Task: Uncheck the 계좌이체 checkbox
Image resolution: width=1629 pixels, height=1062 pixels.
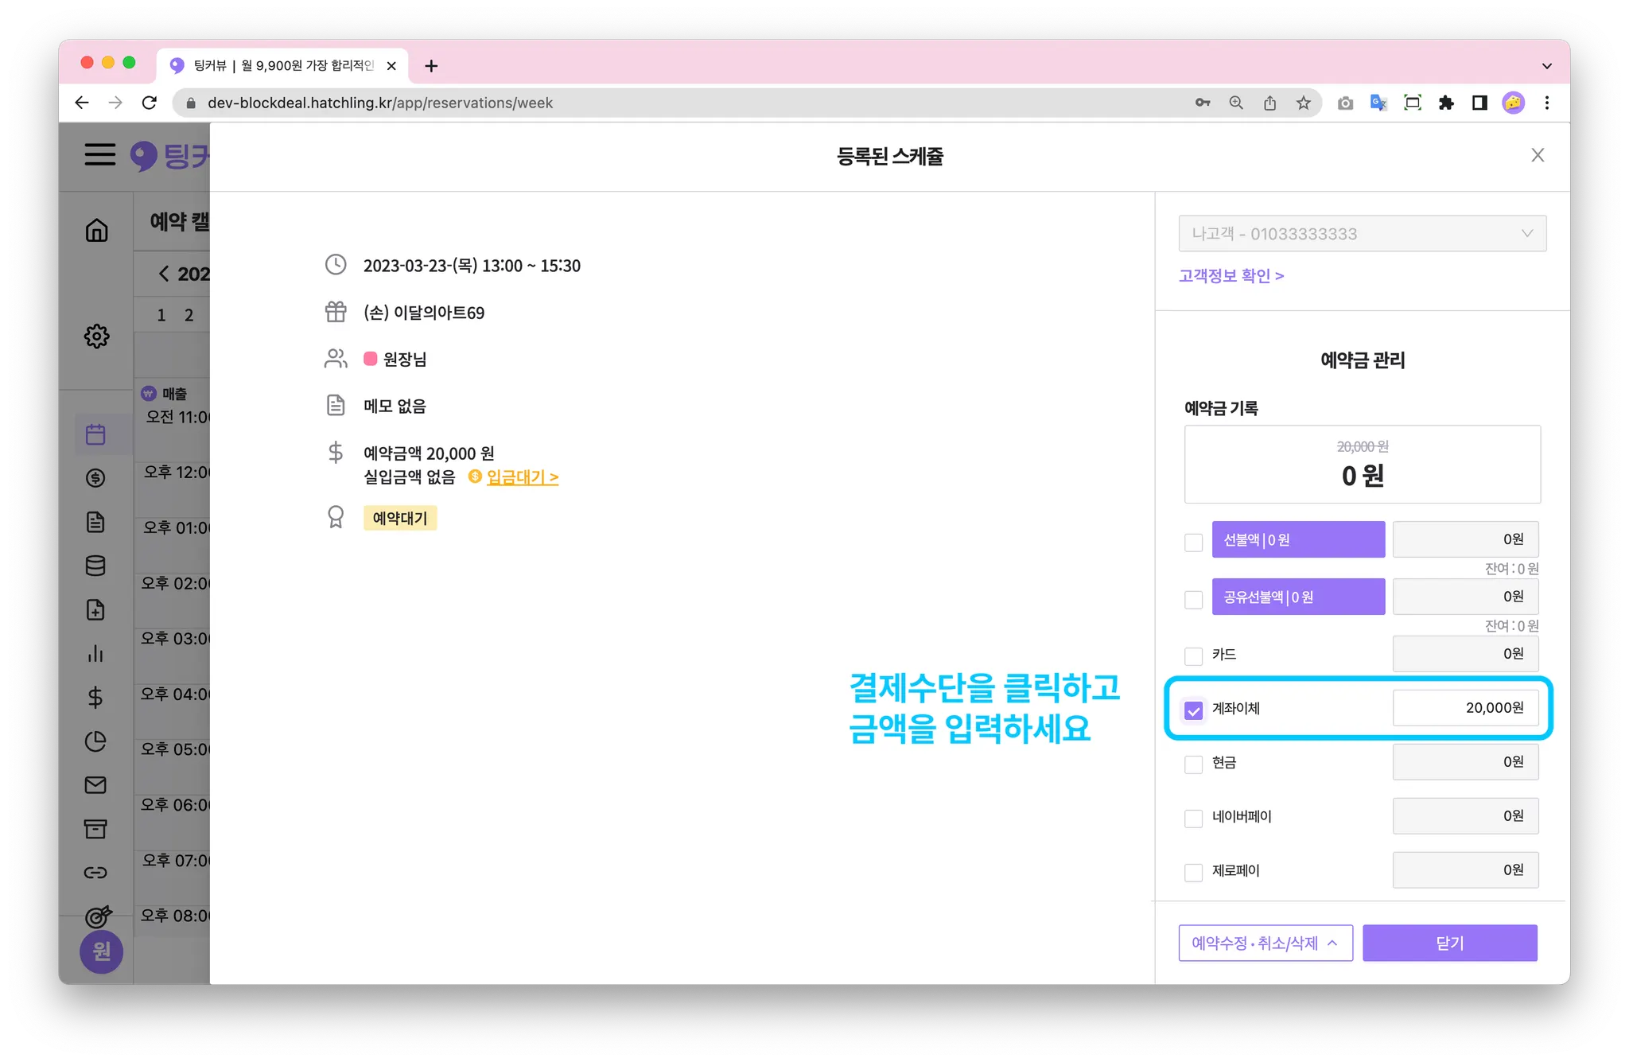Action: tap(1193, 710)
